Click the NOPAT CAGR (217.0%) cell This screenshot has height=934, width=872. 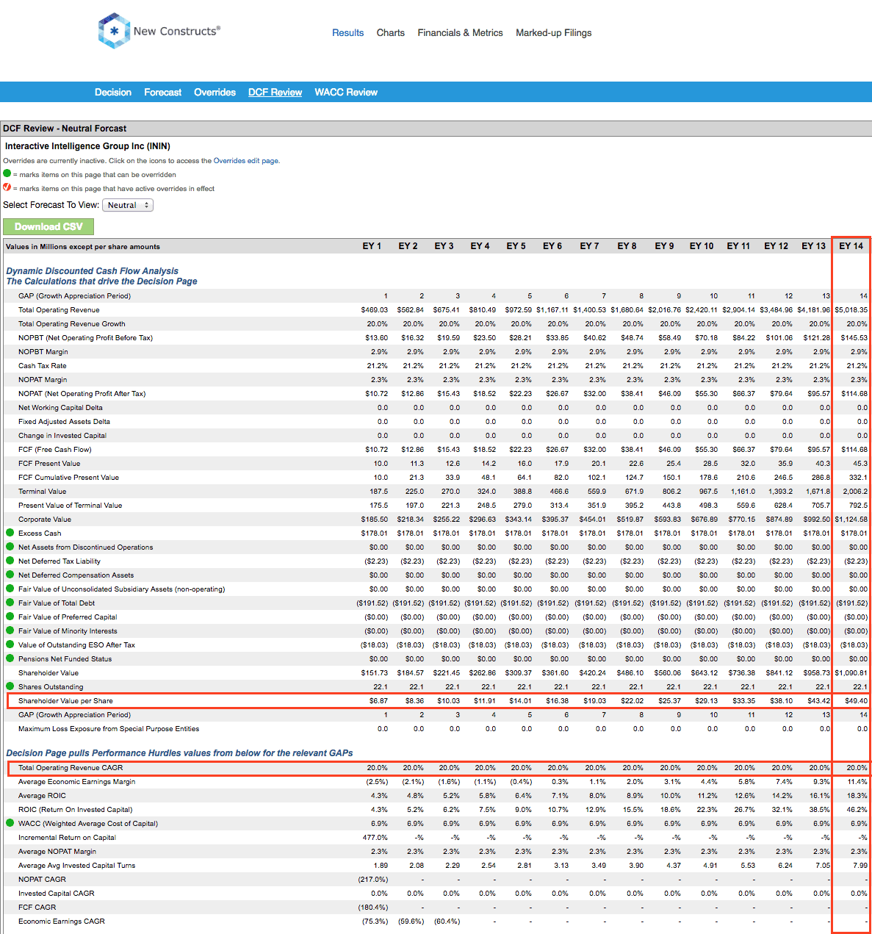pos(373,880)
